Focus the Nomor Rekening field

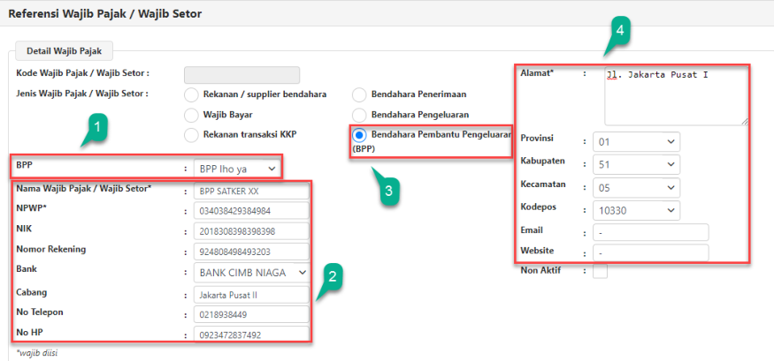(x=251, y=251)
